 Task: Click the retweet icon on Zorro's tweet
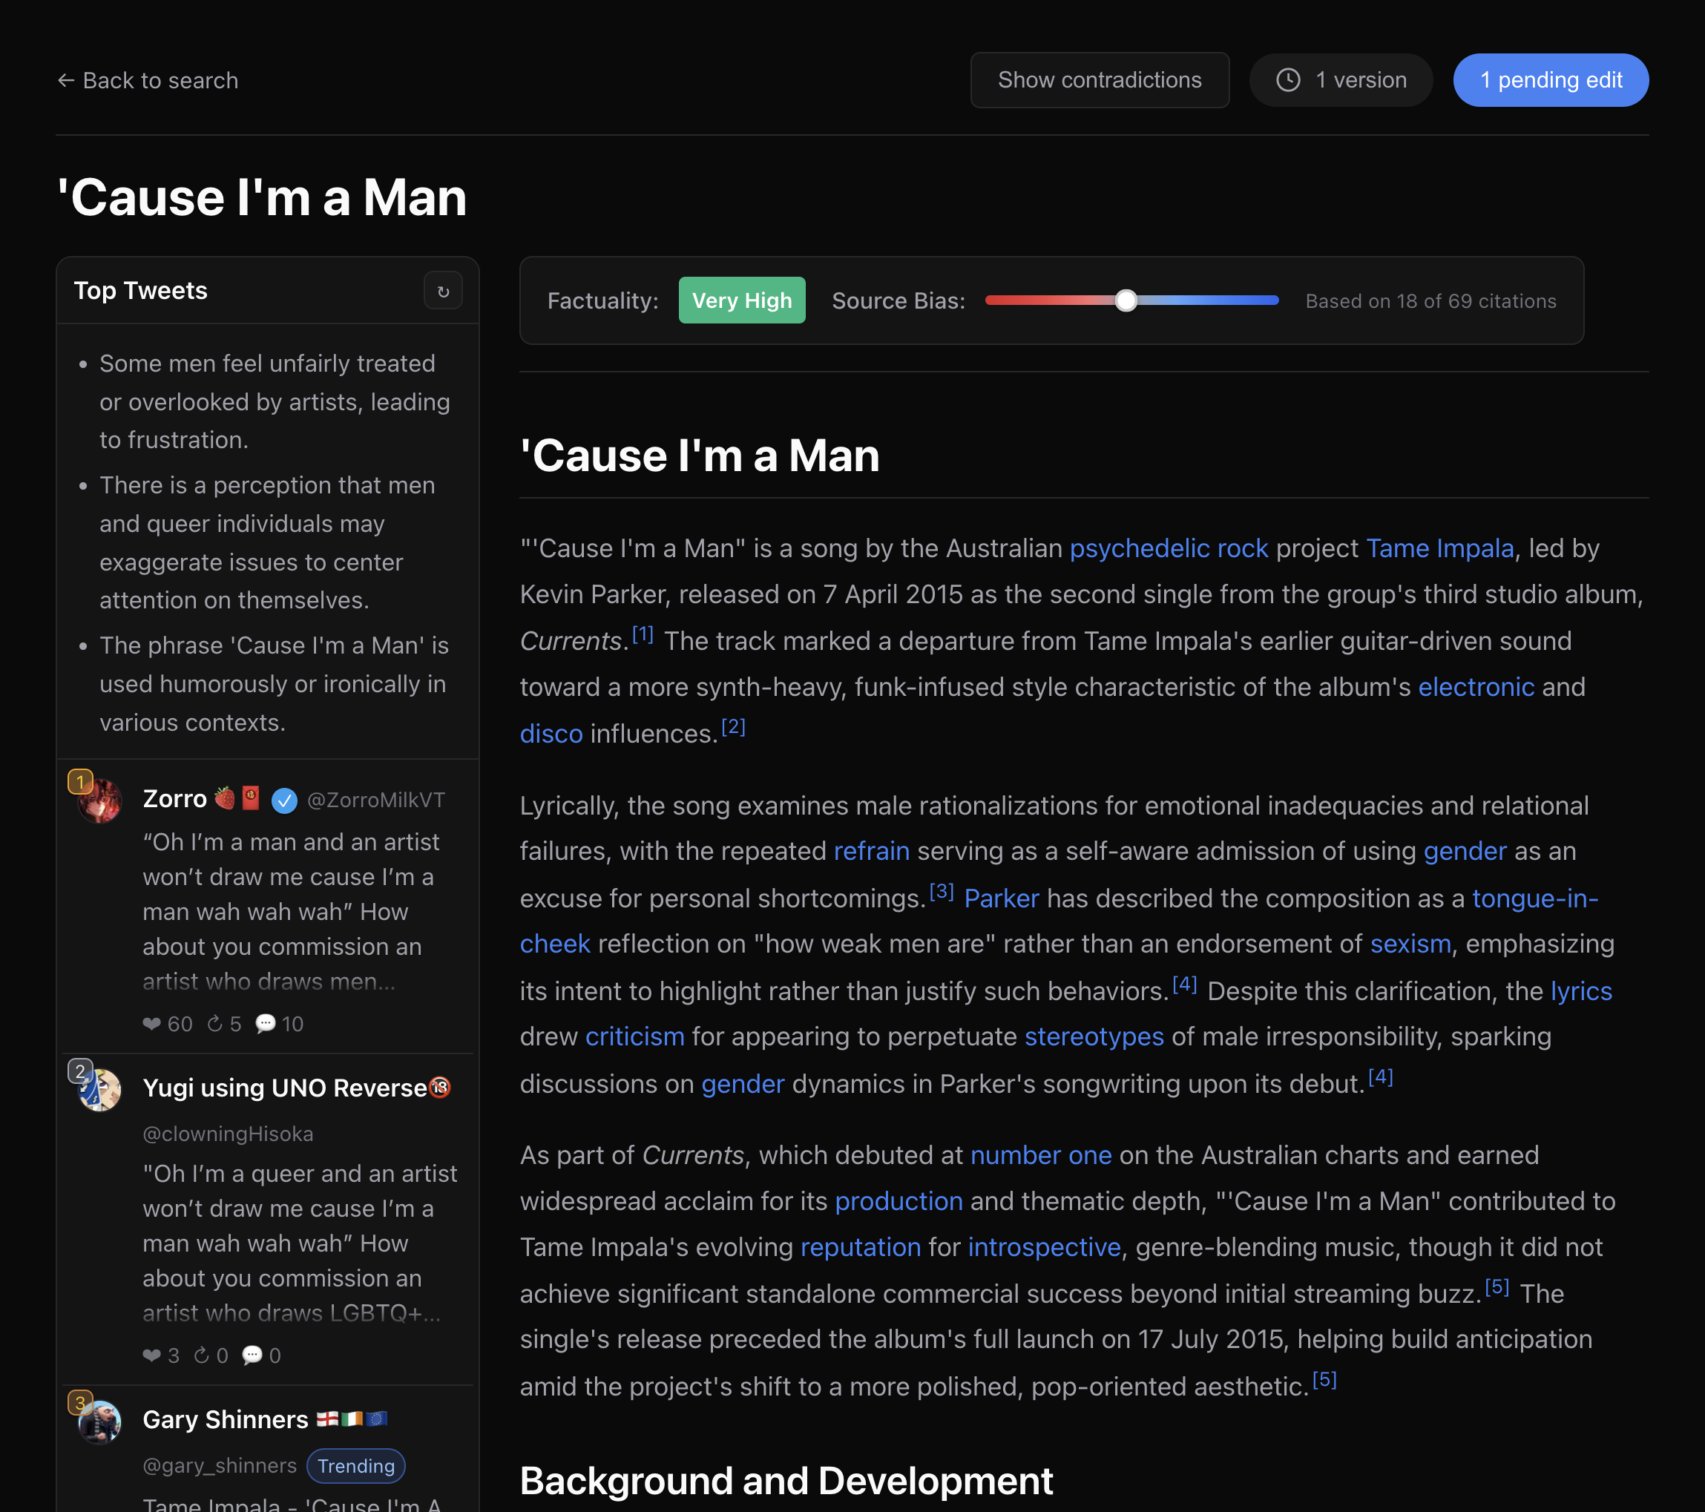coord(214,1024)
